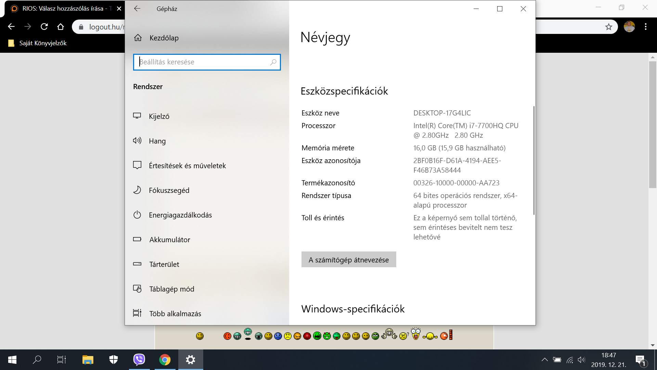Open Viber from the taskbar
This screenshot has height=370, width=657.
139,360
